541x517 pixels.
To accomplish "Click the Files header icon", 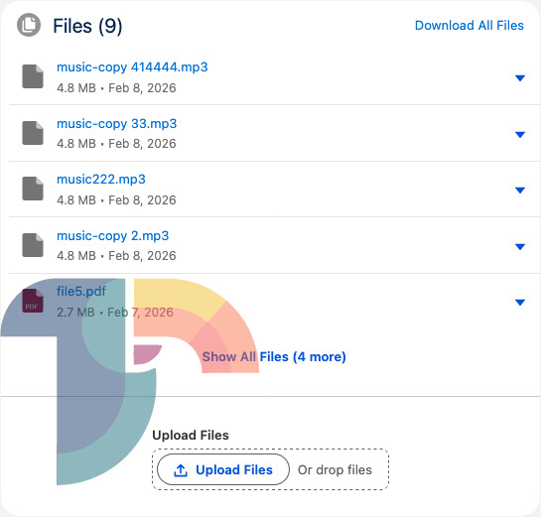I will [x=29, y=25].
